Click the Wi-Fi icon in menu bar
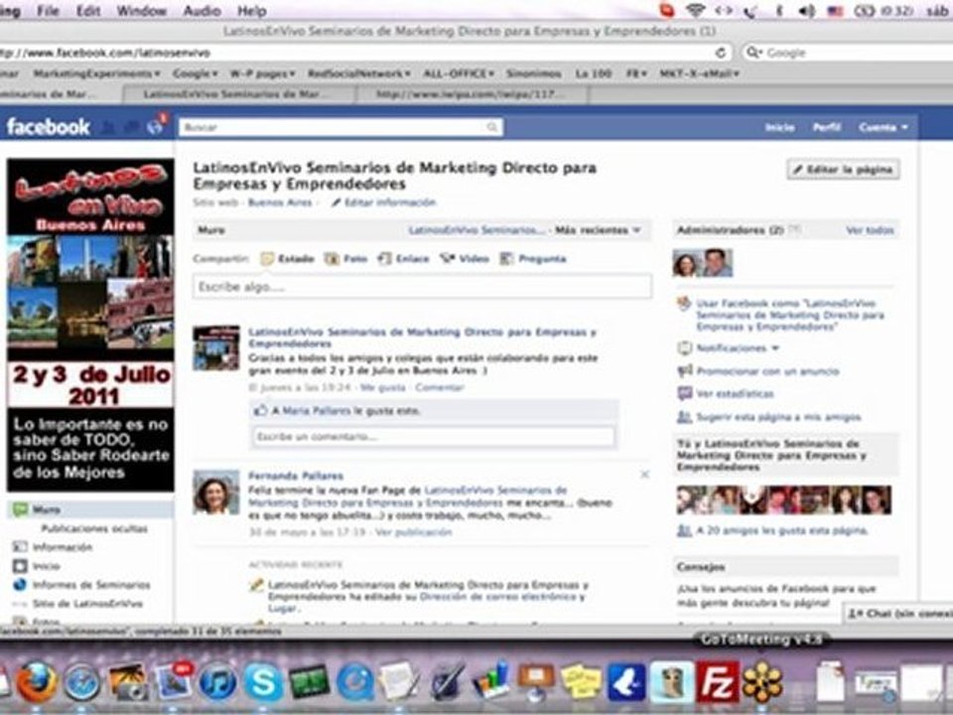The height and width of the screenshot is (715, 953). (695, 11)
